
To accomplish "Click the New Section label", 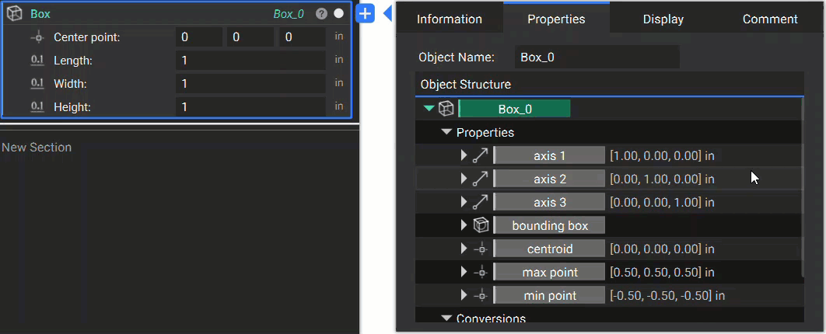I will click(37, 148).
